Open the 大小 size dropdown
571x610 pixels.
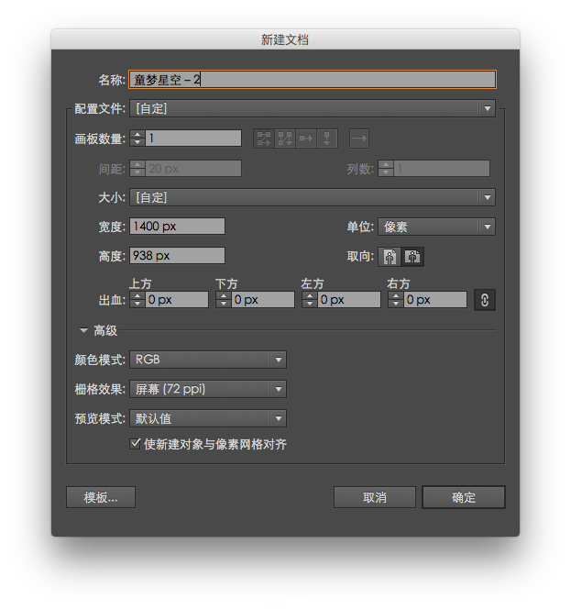coord(312,197)
